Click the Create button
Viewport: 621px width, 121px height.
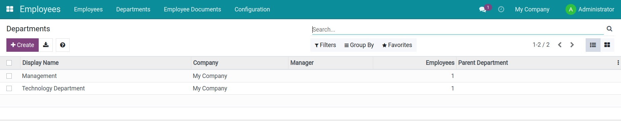23,45
